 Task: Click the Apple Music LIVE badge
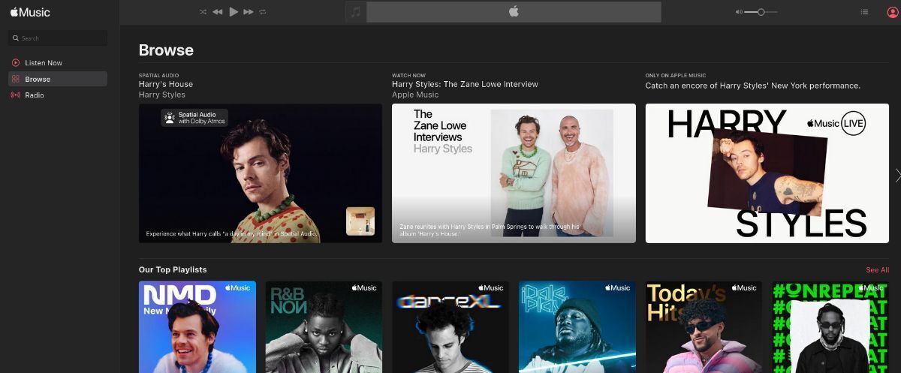[836, 123]
